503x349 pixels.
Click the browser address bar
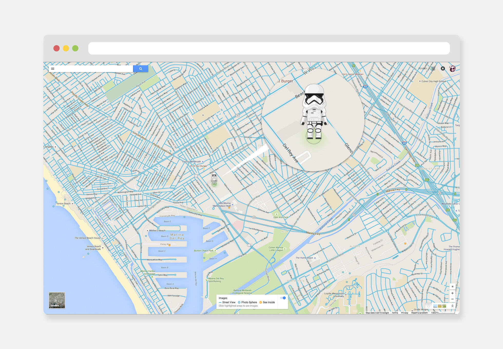[x=269, y=48]
